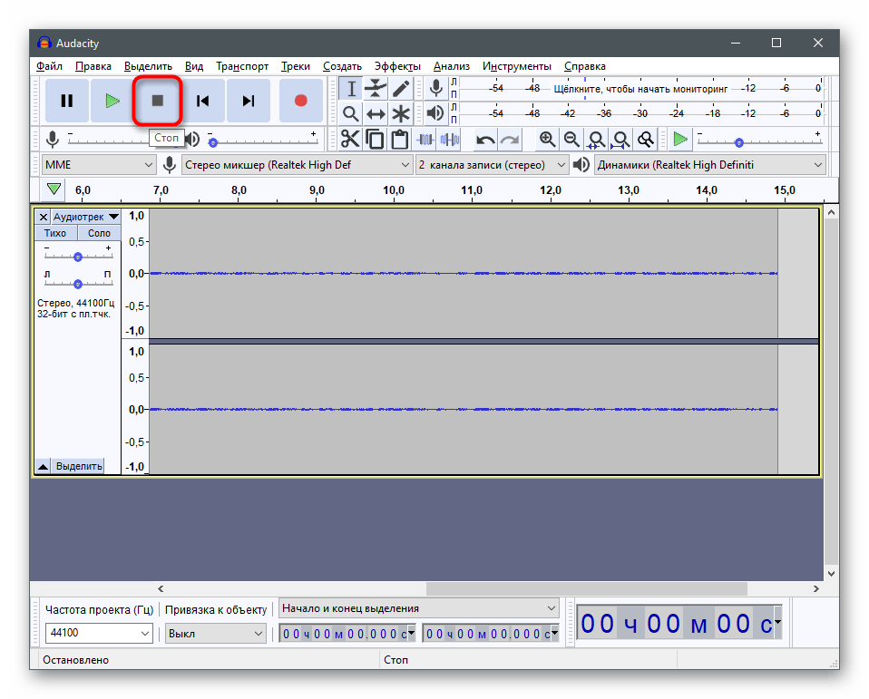Click the track Выделить button
869x699 pixels.
[79, 466]
